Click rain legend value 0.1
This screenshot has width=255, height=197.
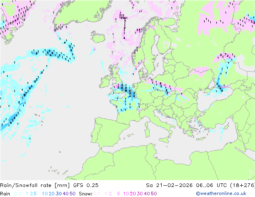click(17, 194)
